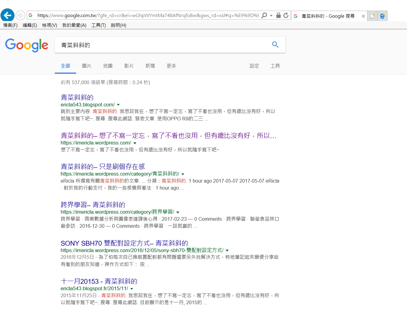
Task: Click the address bar search magnifier icon
Action: pos(264,15)
